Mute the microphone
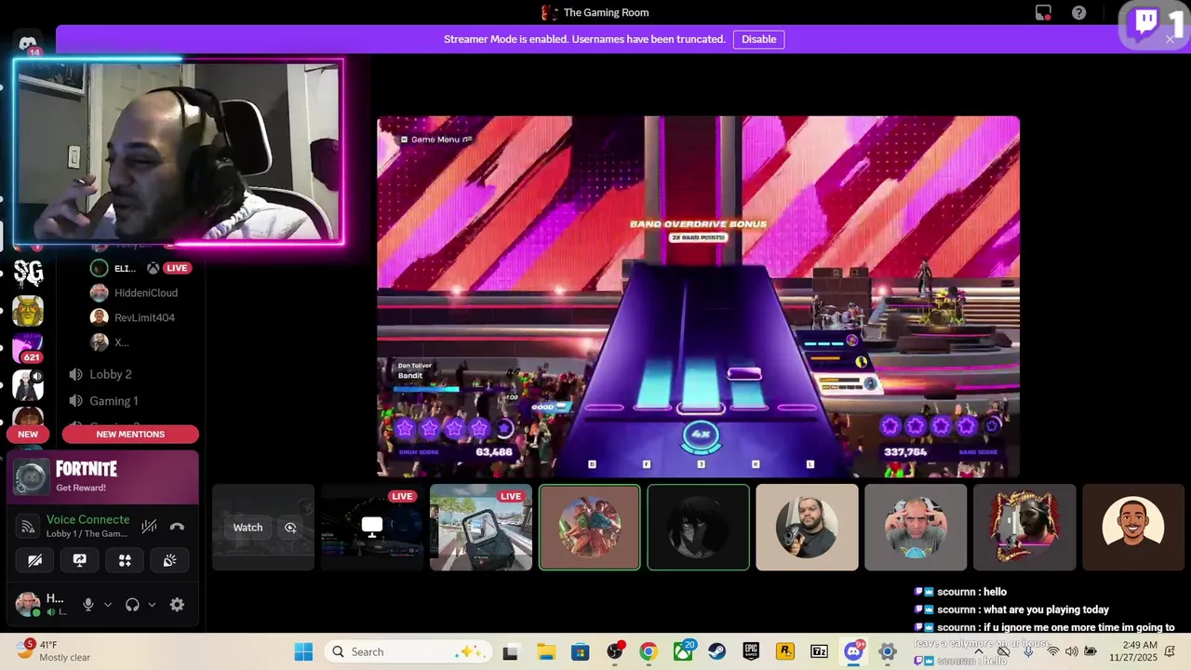Image resolution: width=1191 pixels, height=670 pixels. click(88, 605)
